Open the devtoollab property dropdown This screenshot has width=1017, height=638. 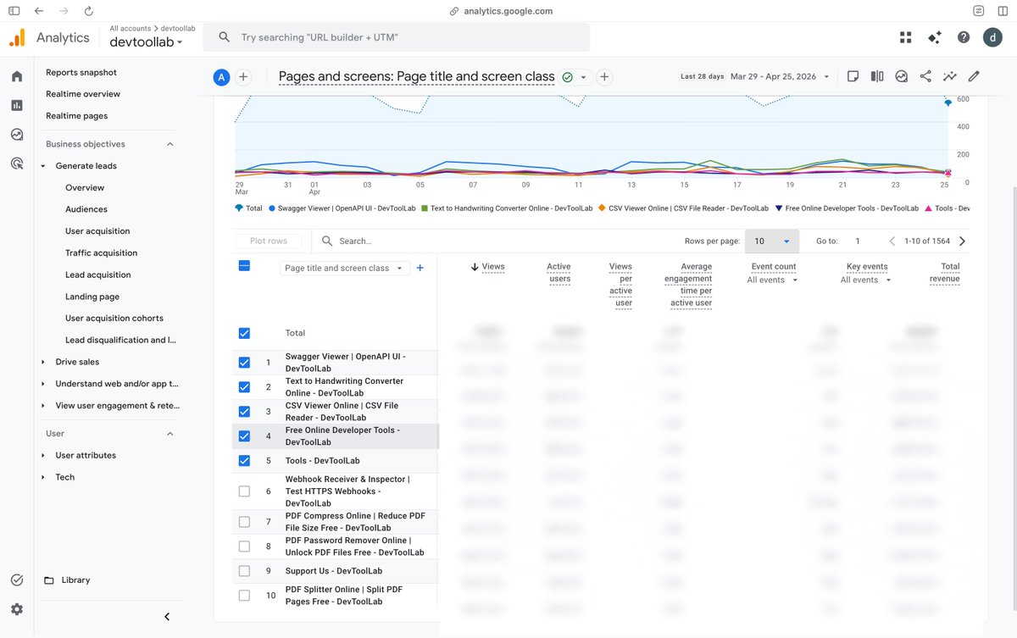(146, 42)
